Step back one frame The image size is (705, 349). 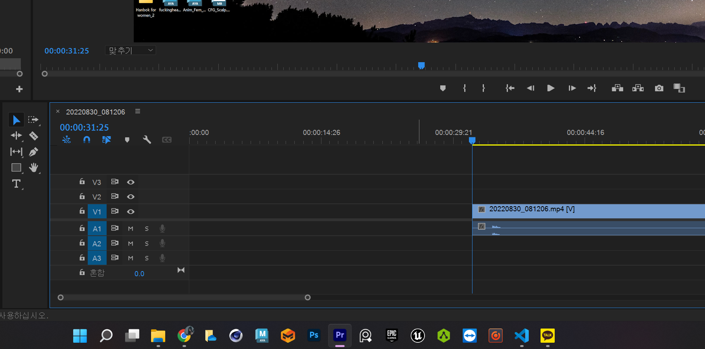point(530,88)
